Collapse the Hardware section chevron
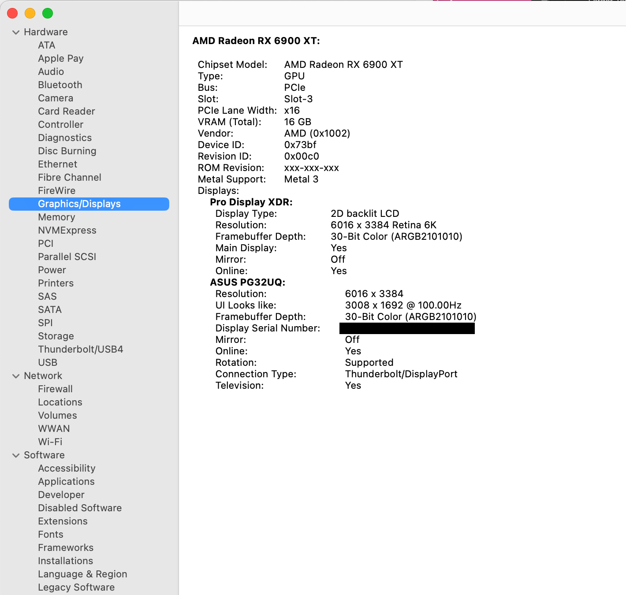The width and height of the screenshot is (626, 595). click(x=16, y=32)
